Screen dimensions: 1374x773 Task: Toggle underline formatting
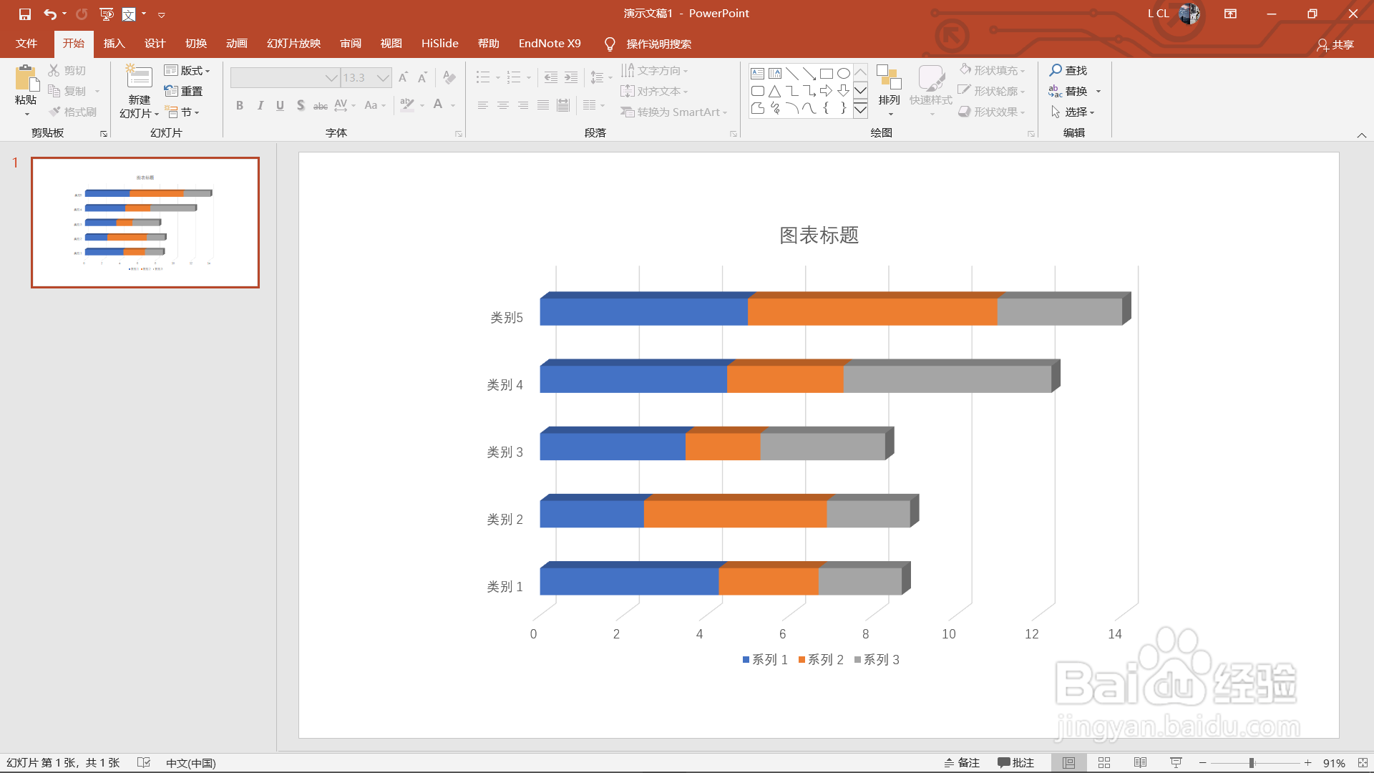[x=280, y=105]
